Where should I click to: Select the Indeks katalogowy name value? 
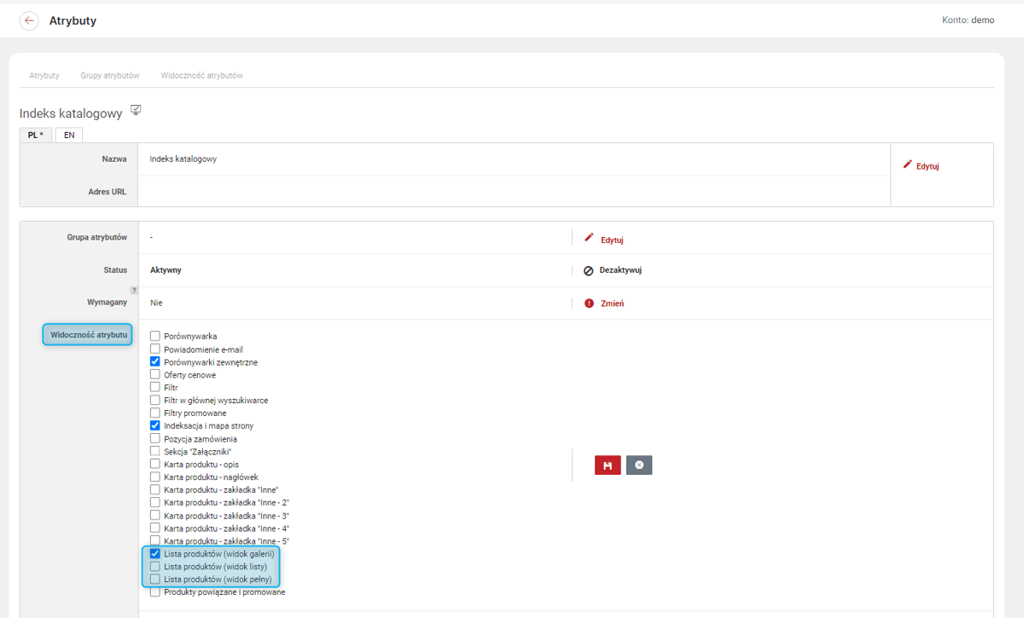183,159
